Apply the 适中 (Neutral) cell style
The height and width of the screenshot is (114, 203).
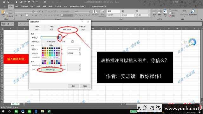click(x=113, y=15)
